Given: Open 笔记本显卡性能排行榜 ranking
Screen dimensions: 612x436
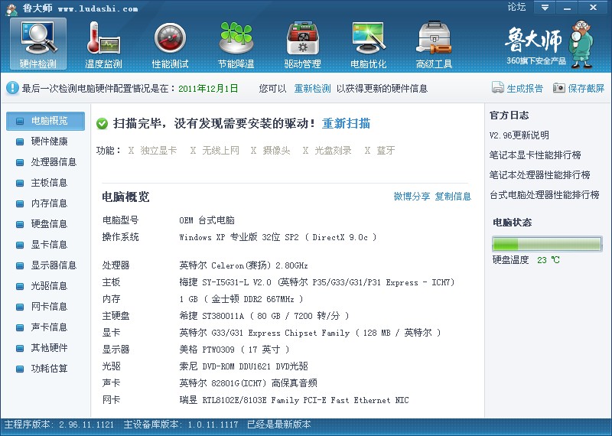Looking at the screenshot, I should [535, 155].
